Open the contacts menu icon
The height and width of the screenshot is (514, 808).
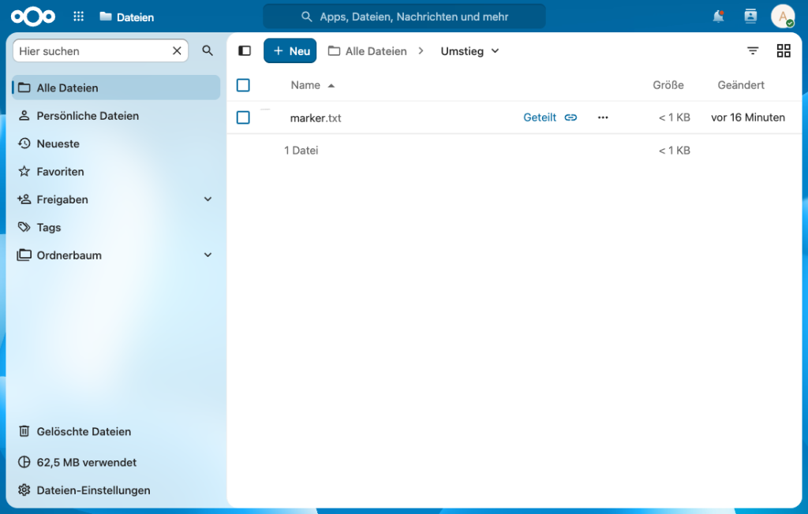[750, 17]
